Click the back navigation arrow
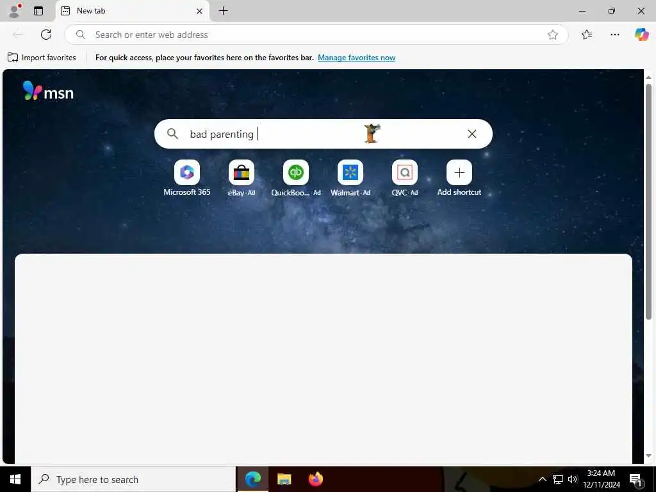 click(18, 35)
